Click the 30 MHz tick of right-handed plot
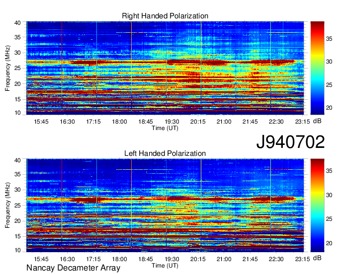The width and height of the screenshot is (338, 274). pos(17,53)
